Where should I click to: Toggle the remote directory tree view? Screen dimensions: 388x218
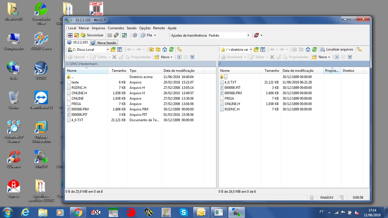point(359,49)
